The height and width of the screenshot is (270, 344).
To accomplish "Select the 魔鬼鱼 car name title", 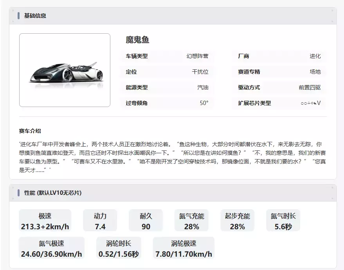I will click(137, 40).
